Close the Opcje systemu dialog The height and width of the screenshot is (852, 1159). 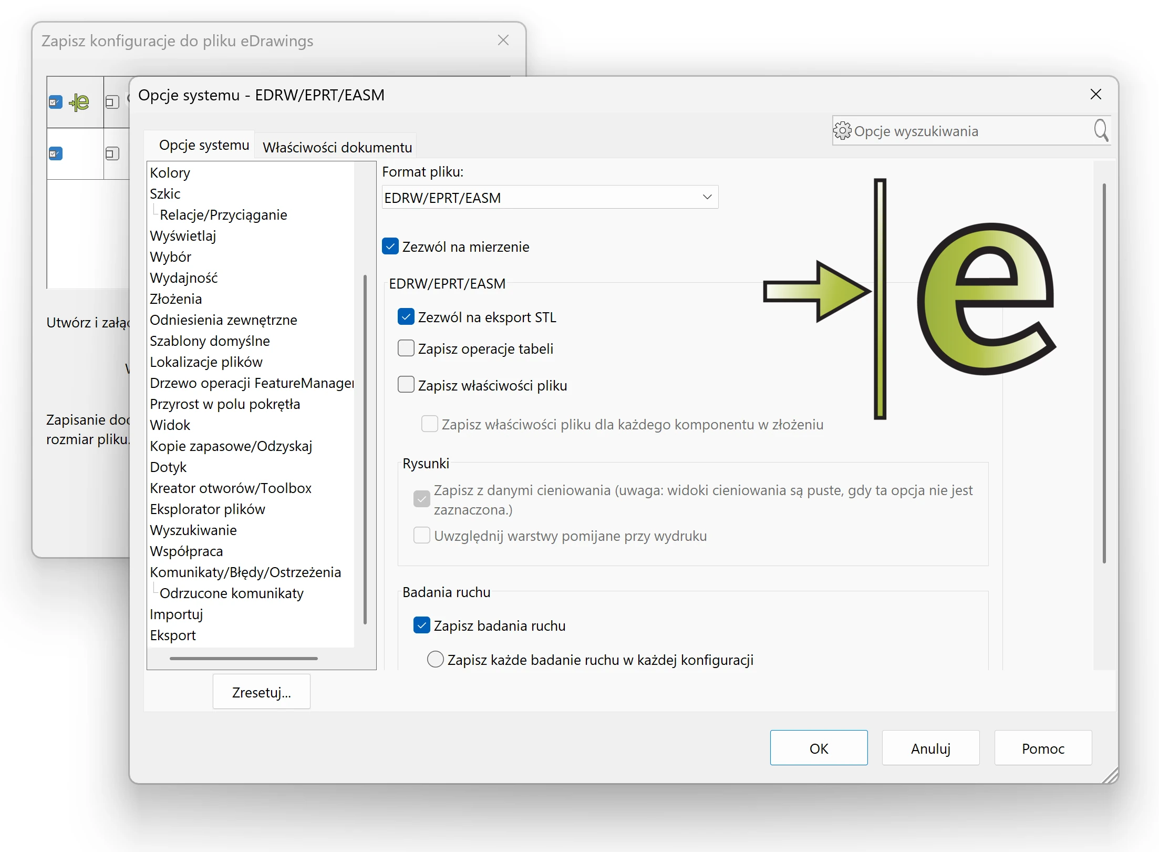point(1095,95)
